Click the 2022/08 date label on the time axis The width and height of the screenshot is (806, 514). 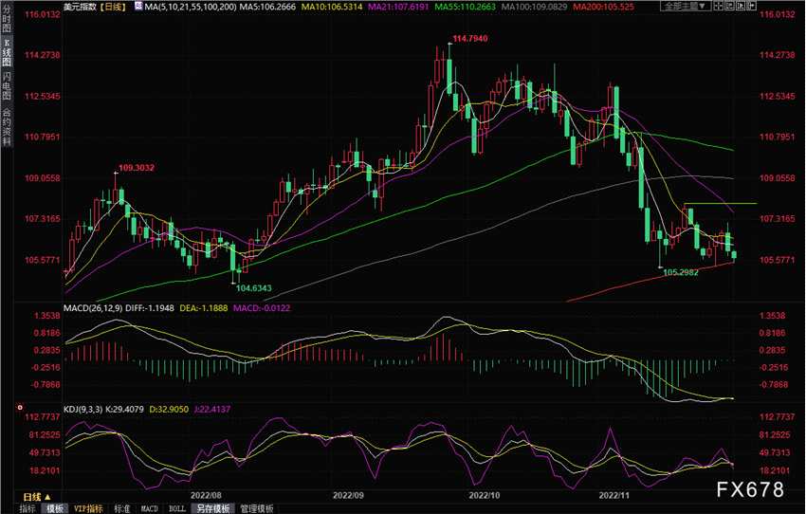coord(206,495)
